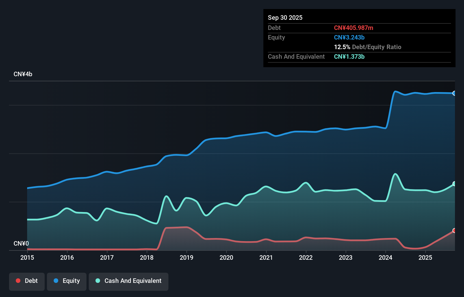Select the 2018 x-axis year label
The width and height of the screenshot is (464, 297).
coord(147,257)
